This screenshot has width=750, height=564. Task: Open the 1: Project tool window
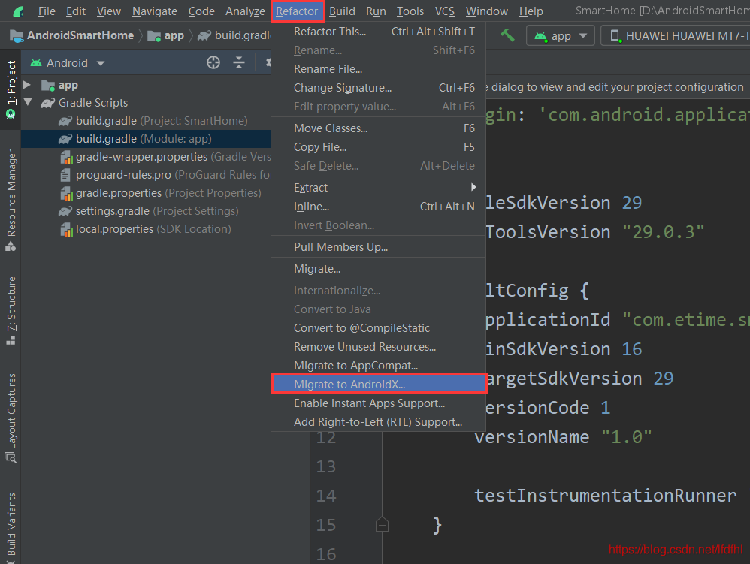point(11,89)
